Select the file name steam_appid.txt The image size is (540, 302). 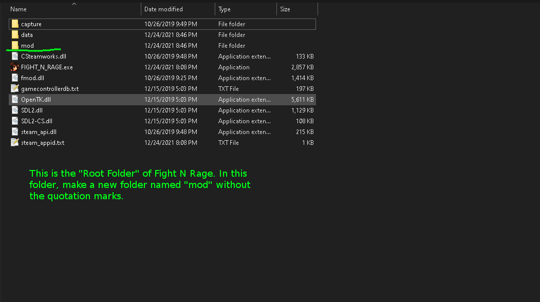point(43,143)
